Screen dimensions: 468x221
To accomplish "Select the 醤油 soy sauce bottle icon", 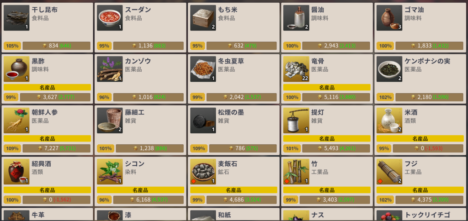I will [296, 18].
